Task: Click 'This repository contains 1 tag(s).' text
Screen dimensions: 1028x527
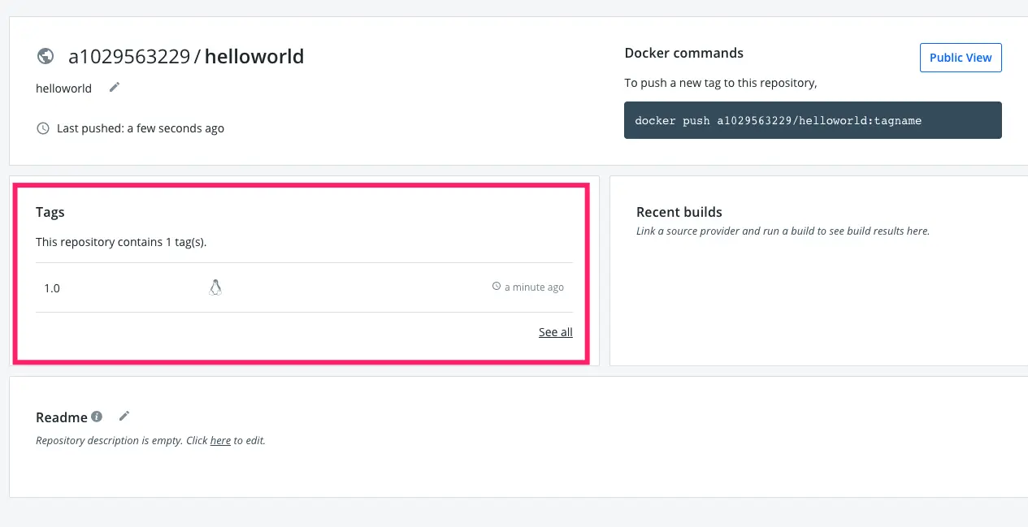Action: point(121,242)
